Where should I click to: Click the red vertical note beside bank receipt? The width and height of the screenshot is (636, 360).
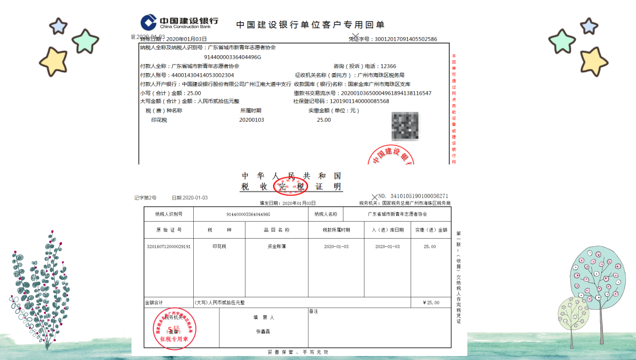(454, 109)
